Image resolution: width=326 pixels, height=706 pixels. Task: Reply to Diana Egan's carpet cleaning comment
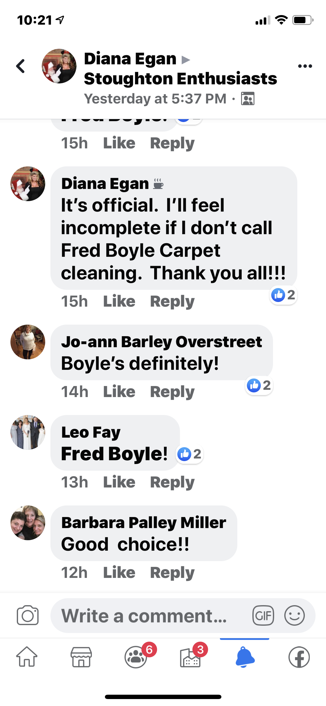(172, 301)
